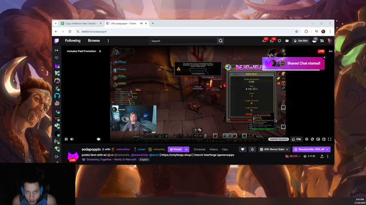The height and width of the screenshot is (205, 366).
Task: Open the channel Videos tab
Action: click(213, 149)
